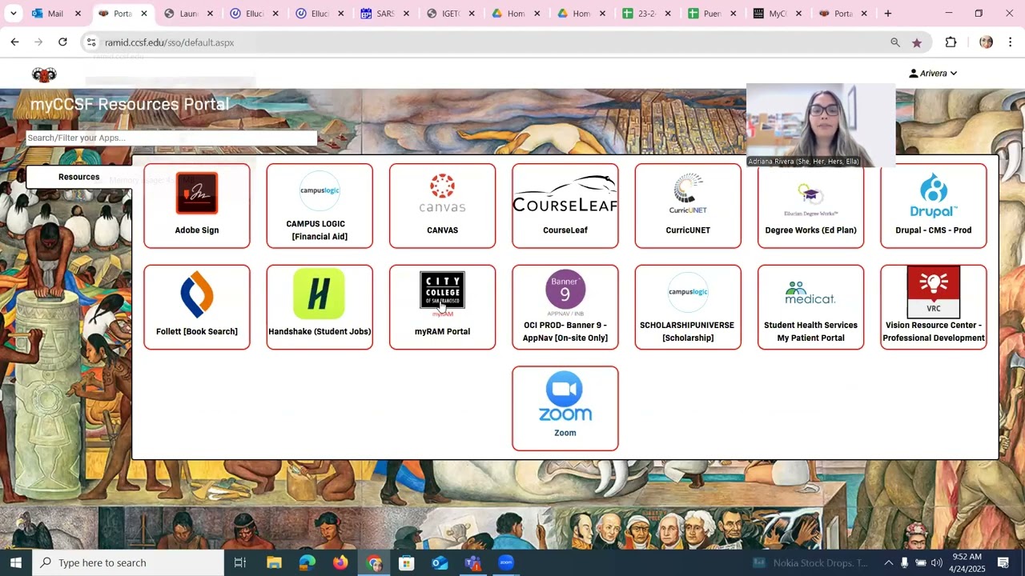
Task: Reload the page
Action: coord(62,42)
